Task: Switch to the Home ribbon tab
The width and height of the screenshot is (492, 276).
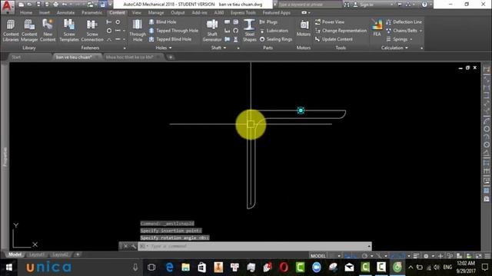Action: [26, 13]
